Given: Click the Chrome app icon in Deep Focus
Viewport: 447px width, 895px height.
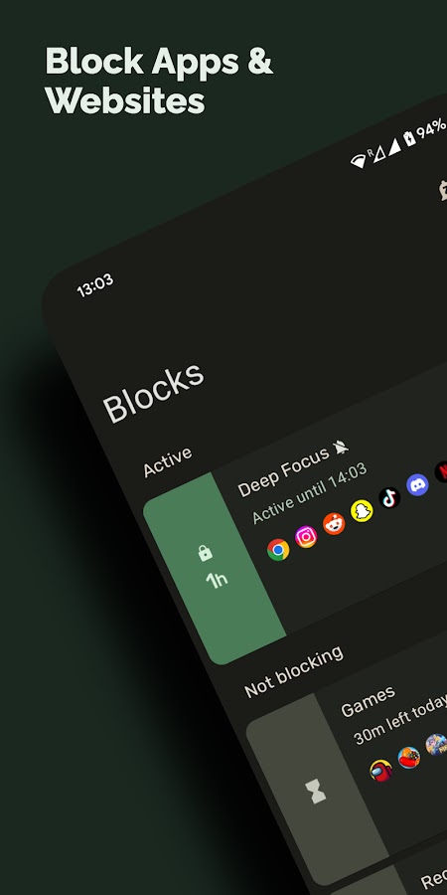Looking at the screenshot, I should [278, 550].
